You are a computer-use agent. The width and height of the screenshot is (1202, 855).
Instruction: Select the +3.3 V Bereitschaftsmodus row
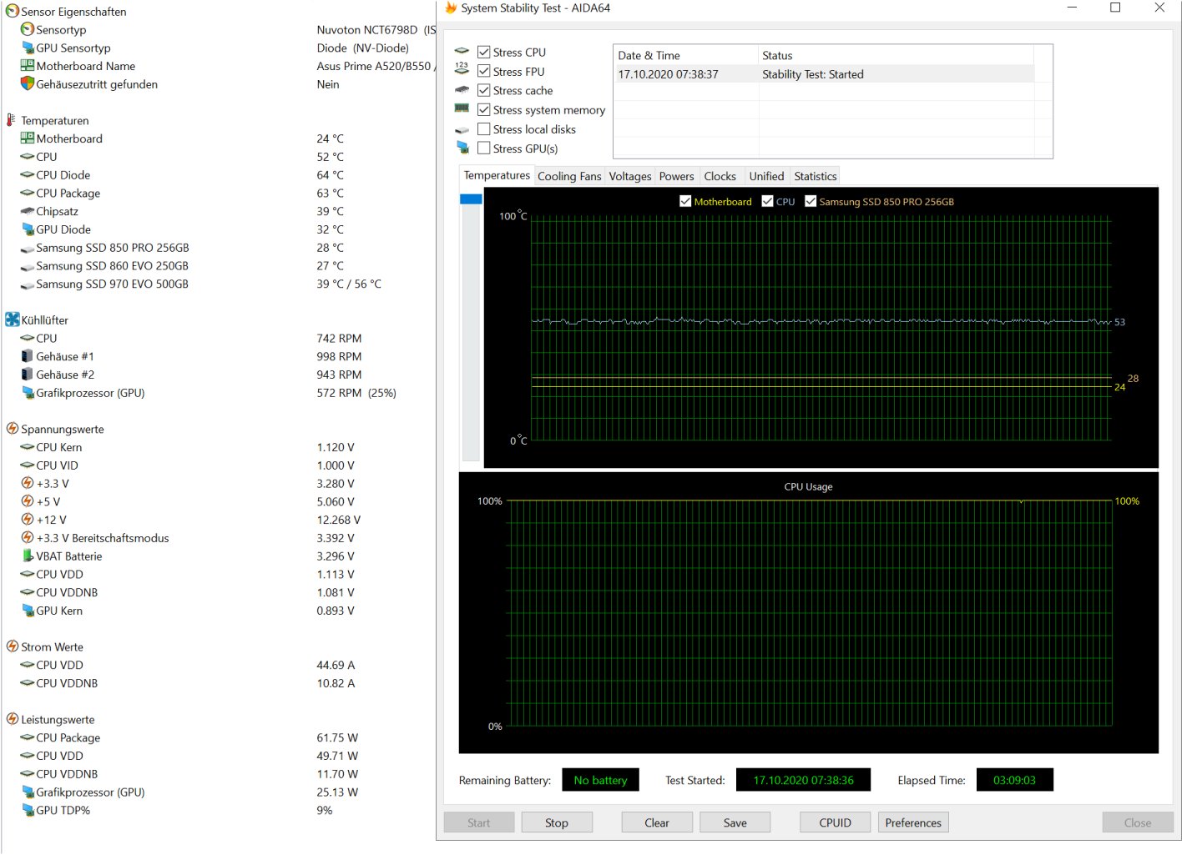[x=217, y=538]
